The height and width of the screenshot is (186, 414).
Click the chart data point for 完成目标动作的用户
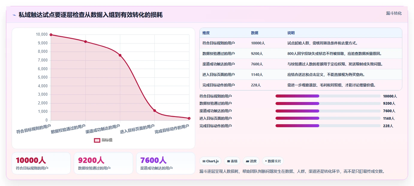click(x=189, y=118)
